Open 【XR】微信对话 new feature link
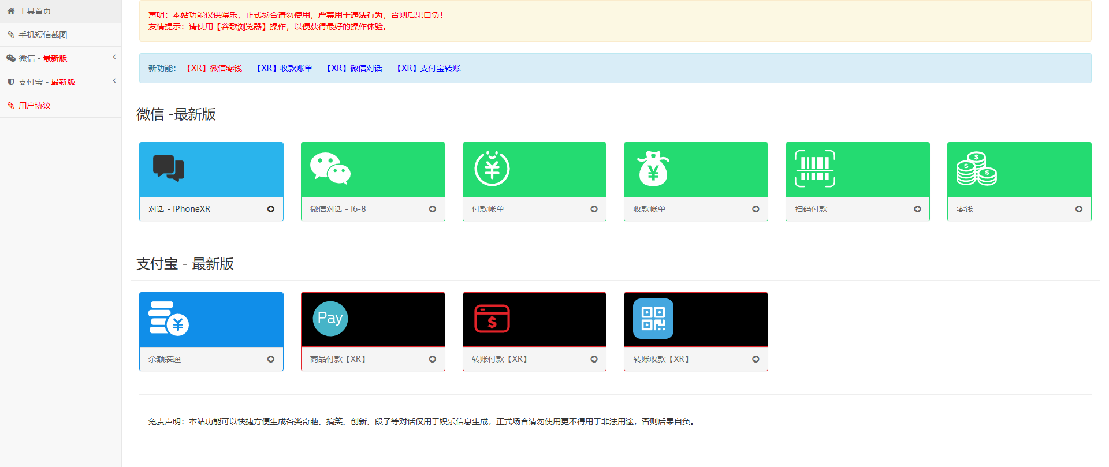 (x=353, y=68)
